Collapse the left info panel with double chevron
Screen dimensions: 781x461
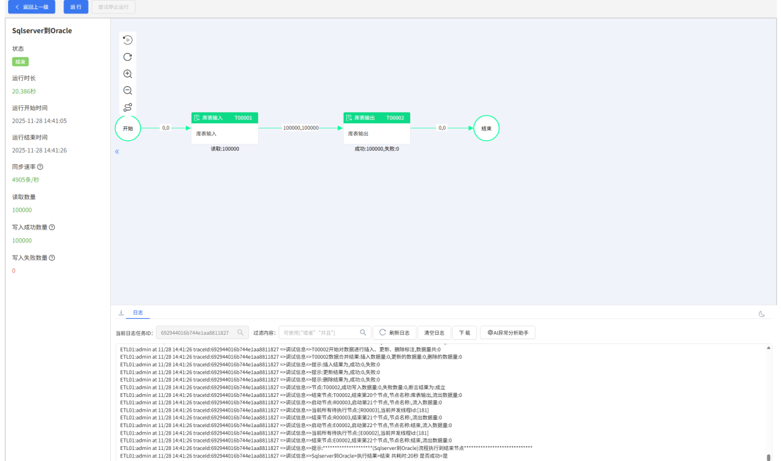pos(117,151)
